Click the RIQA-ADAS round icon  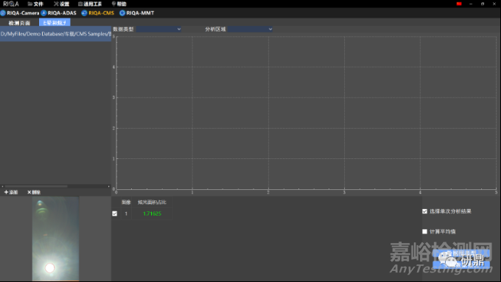tap(43, 13)
